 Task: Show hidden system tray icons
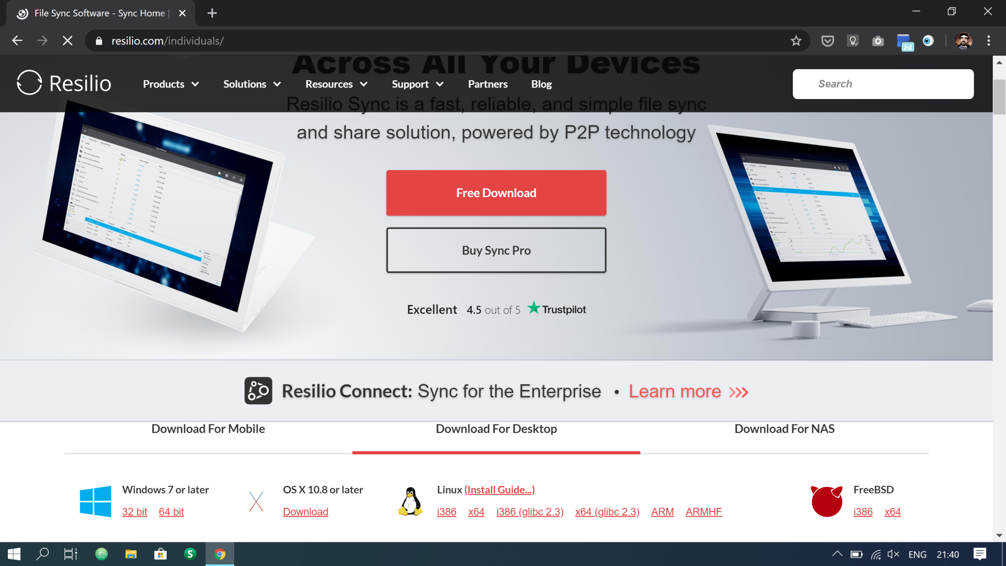click(x=837, y=554)
